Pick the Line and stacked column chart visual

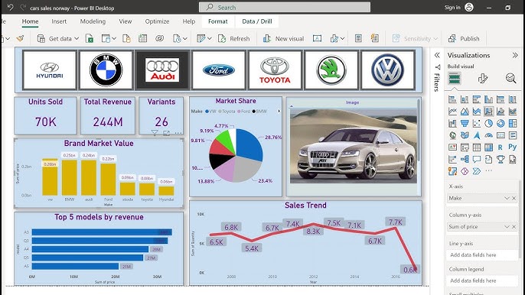pyautogui.click(x=488, y=112)
